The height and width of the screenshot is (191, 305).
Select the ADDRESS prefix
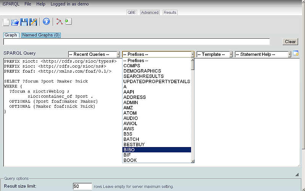(x=157, y=97)
